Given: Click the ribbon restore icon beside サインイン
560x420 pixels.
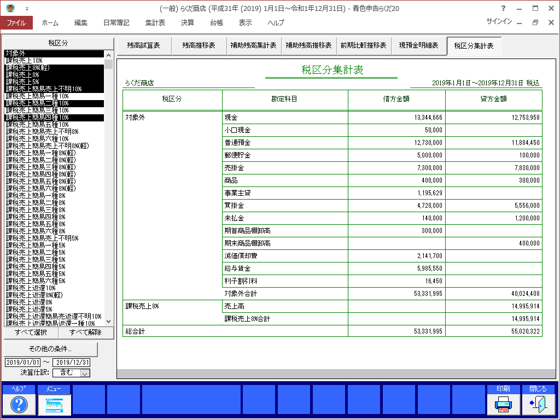Looking at the screenshot, I should click(535, 22).
